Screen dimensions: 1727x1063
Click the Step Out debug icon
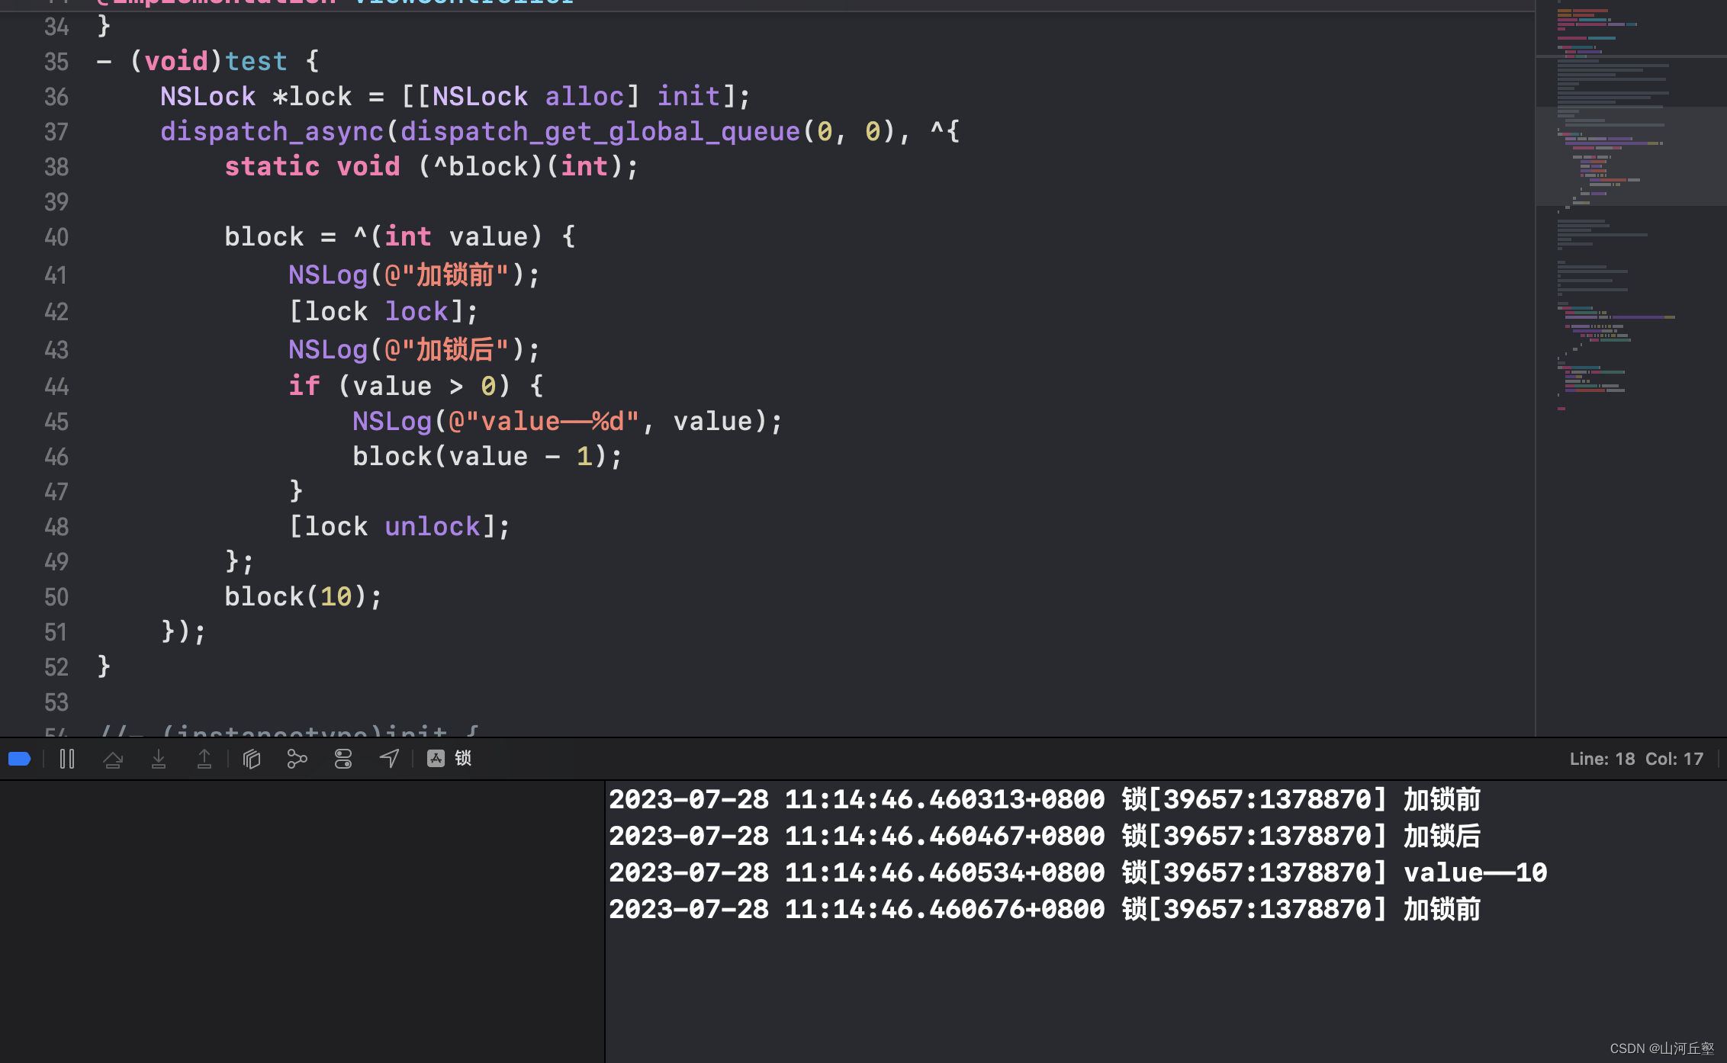pyautogui.click(x=204, y=759)
